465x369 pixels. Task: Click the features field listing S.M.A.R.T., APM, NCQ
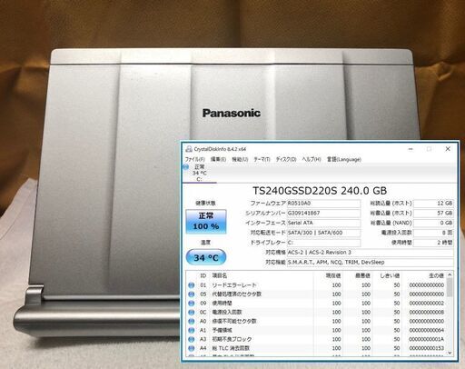coord(370,263)
